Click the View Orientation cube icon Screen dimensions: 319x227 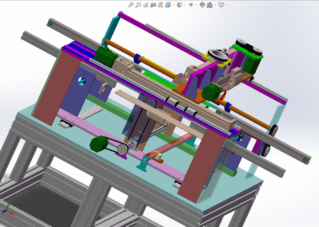[x=168, y=5]
